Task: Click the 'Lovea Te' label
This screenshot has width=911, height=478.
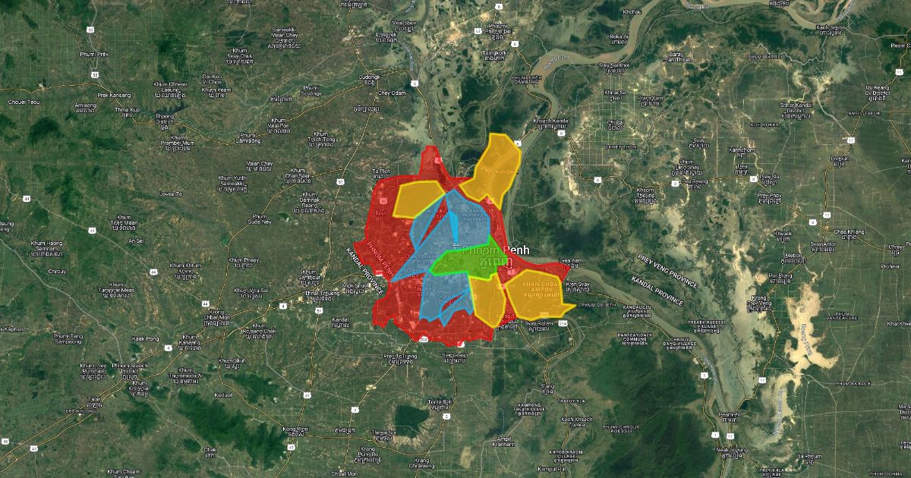Action: [172, 194]
